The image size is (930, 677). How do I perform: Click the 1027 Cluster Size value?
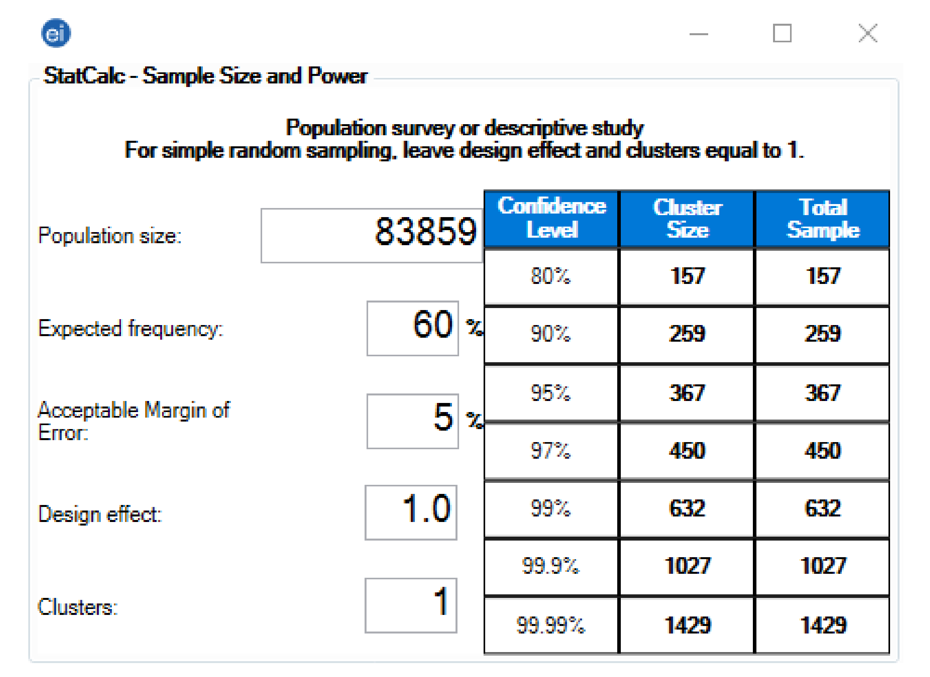687,566
